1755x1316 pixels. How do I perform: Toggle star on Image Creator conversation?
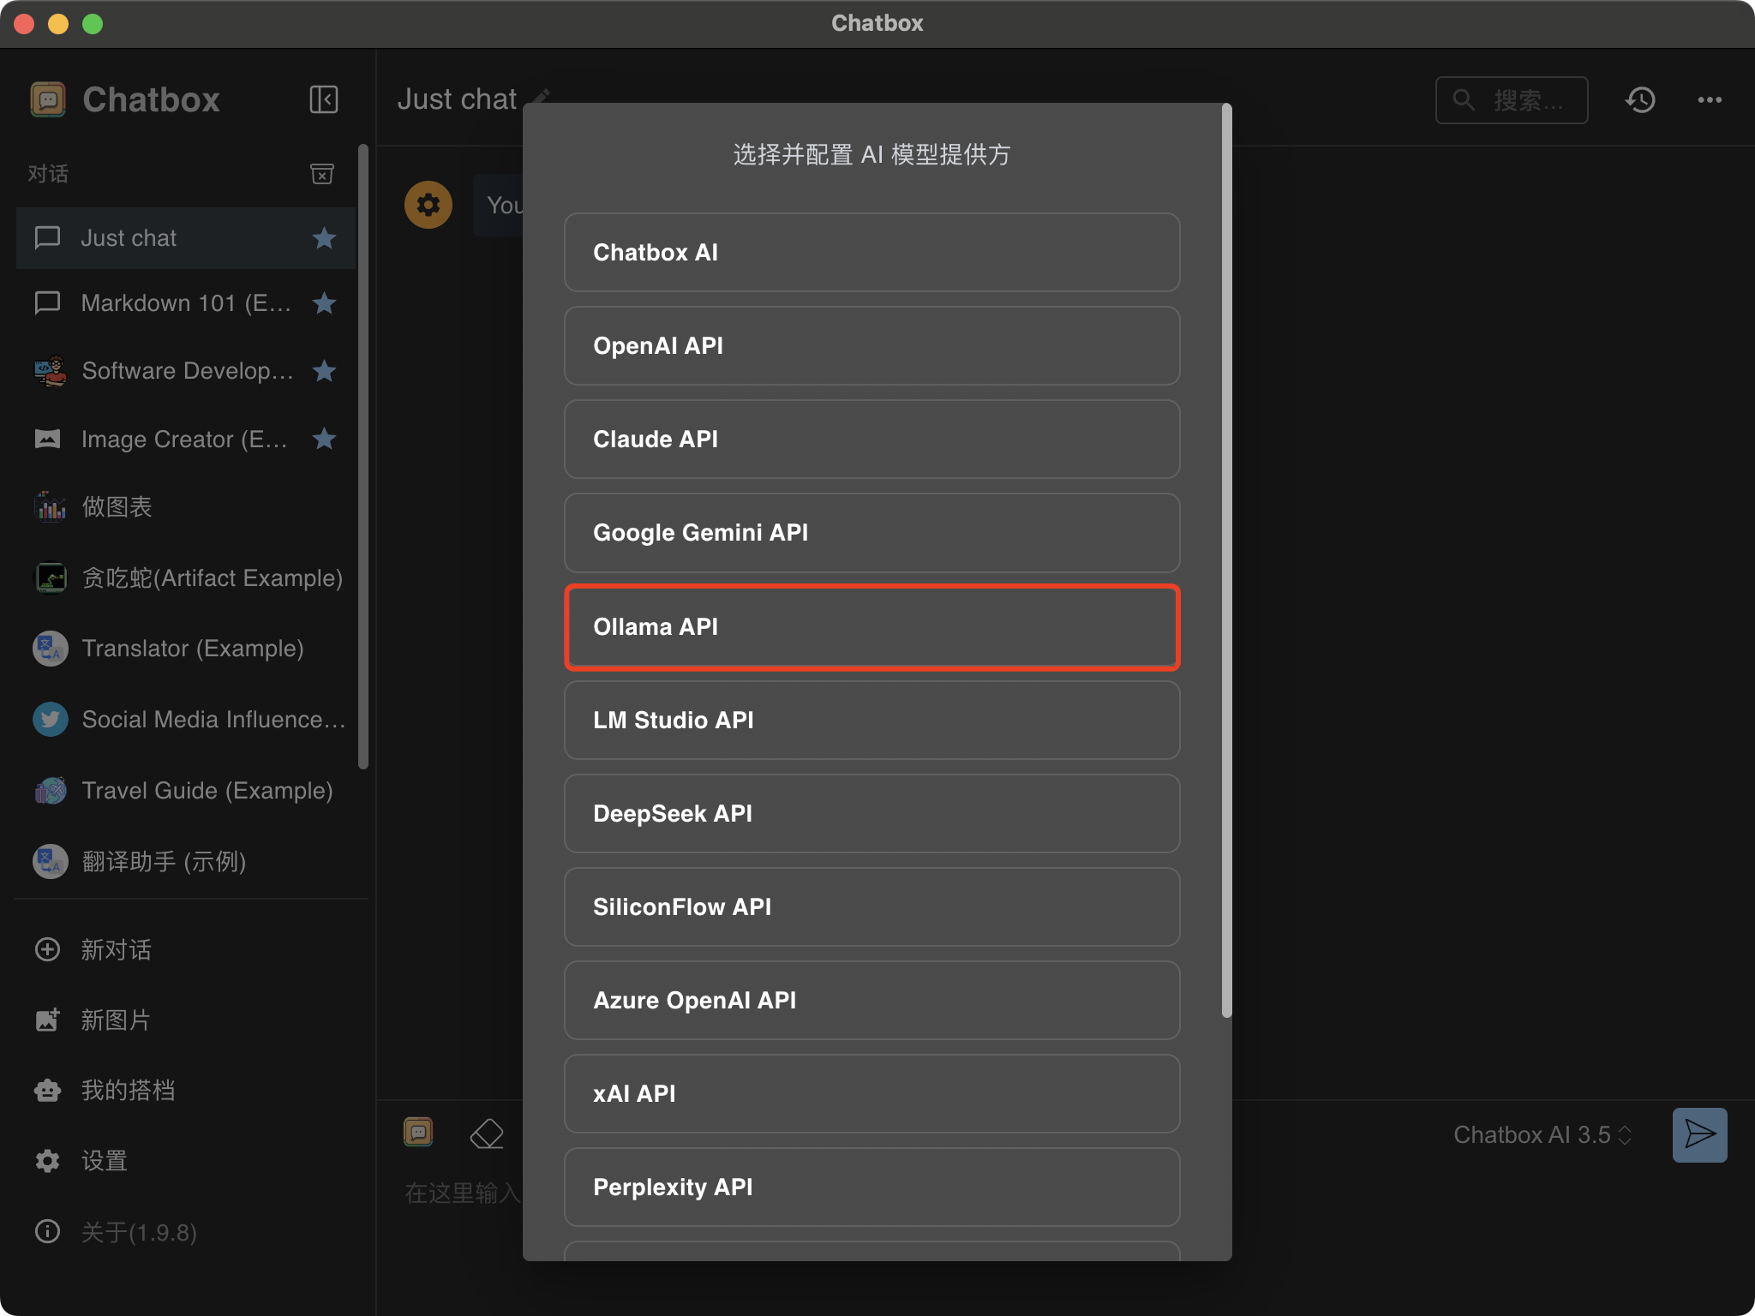(324, 439)
